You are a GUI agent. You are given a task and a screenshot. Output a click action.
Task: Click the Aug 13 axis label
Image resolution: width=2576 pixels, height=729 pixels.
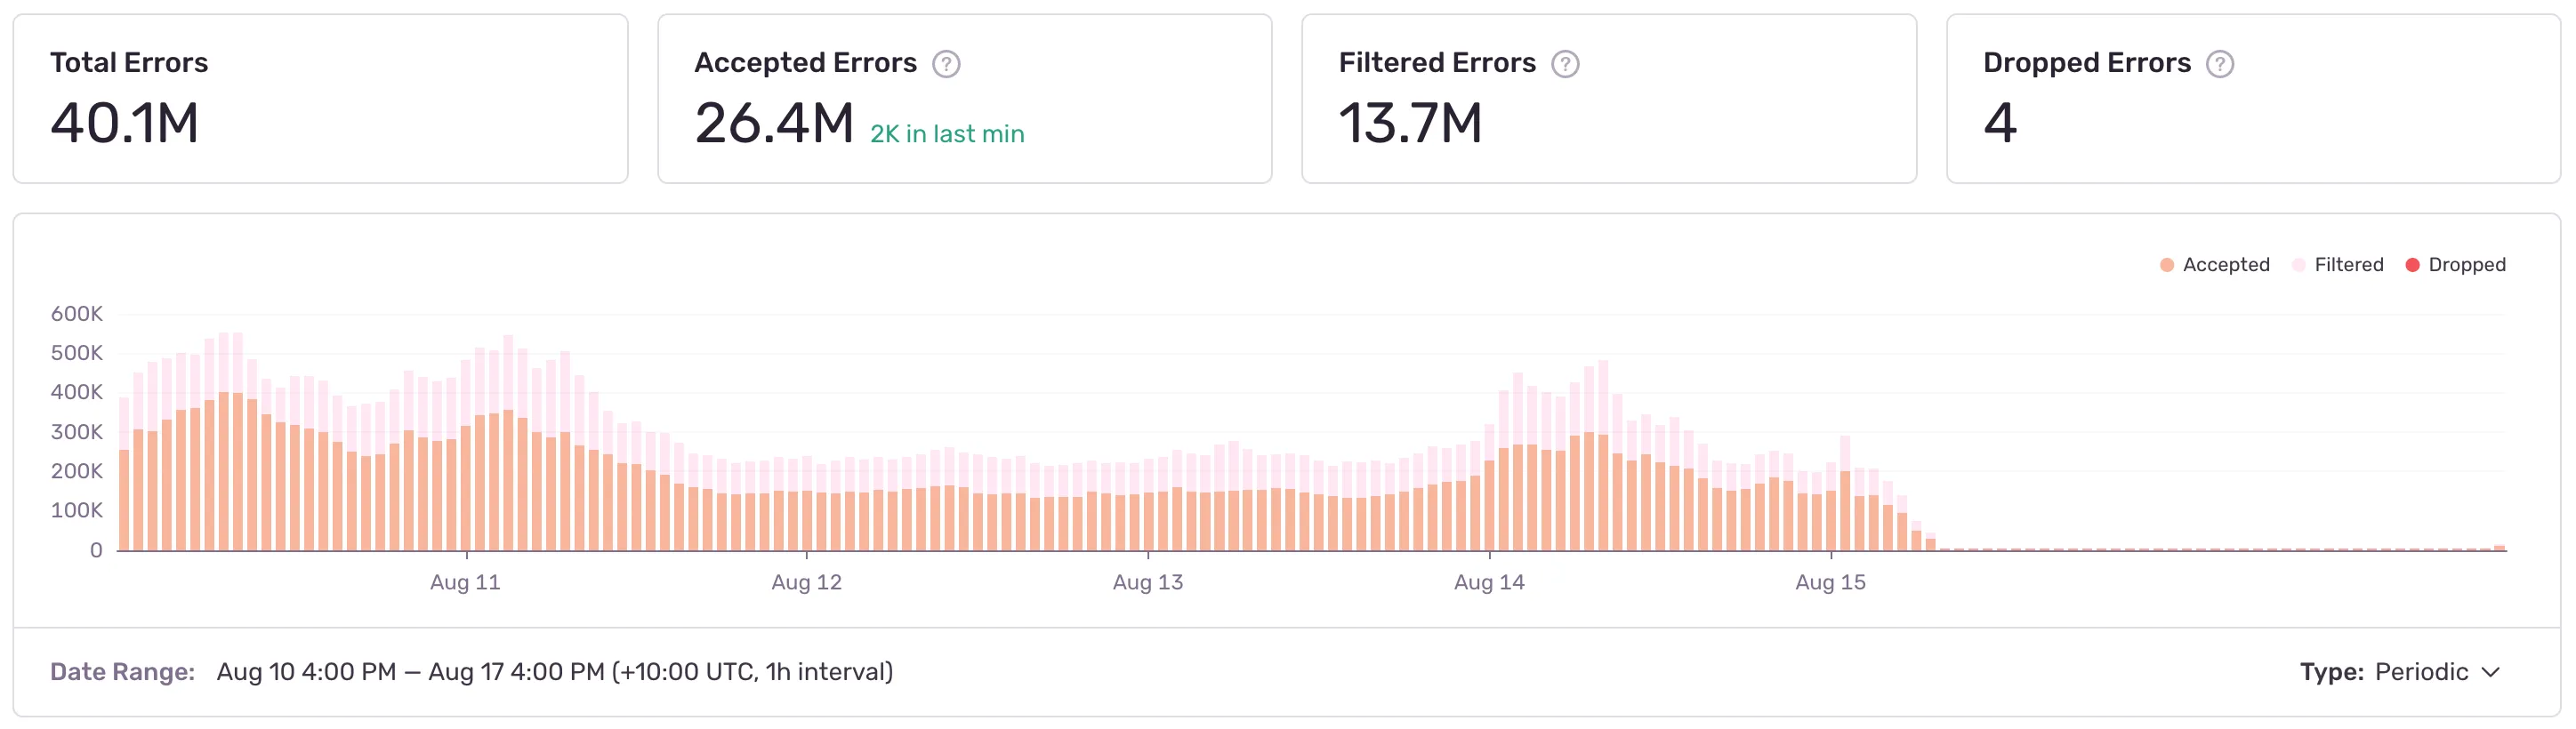pyautogui.click(x=1148, y=583)
